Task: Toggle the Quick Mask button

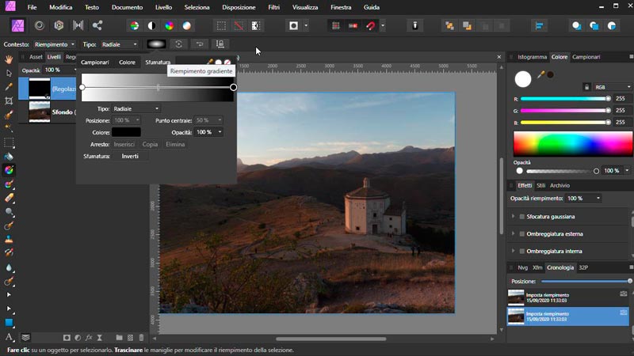Action: click(293, 25)
